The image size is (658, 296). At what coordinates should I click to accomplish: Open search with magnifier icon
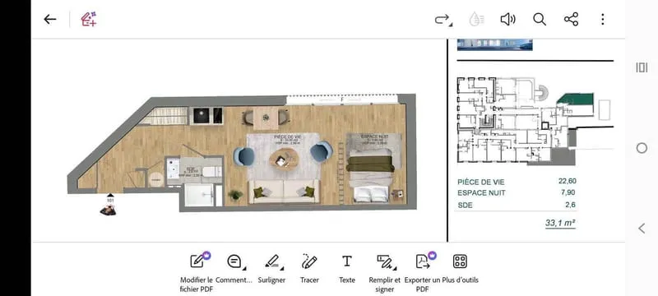pyautogui.click(x=540, y=19)
